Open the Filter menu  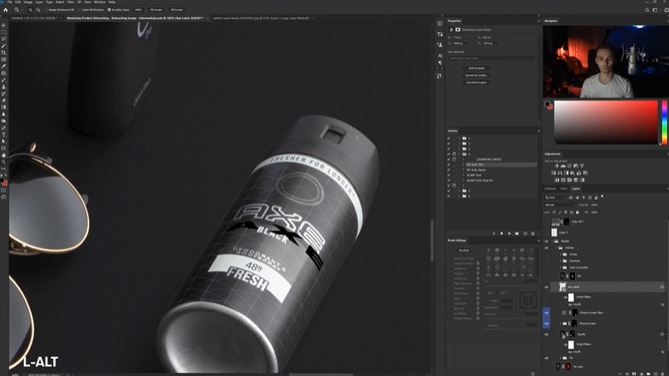coord(70,2)
